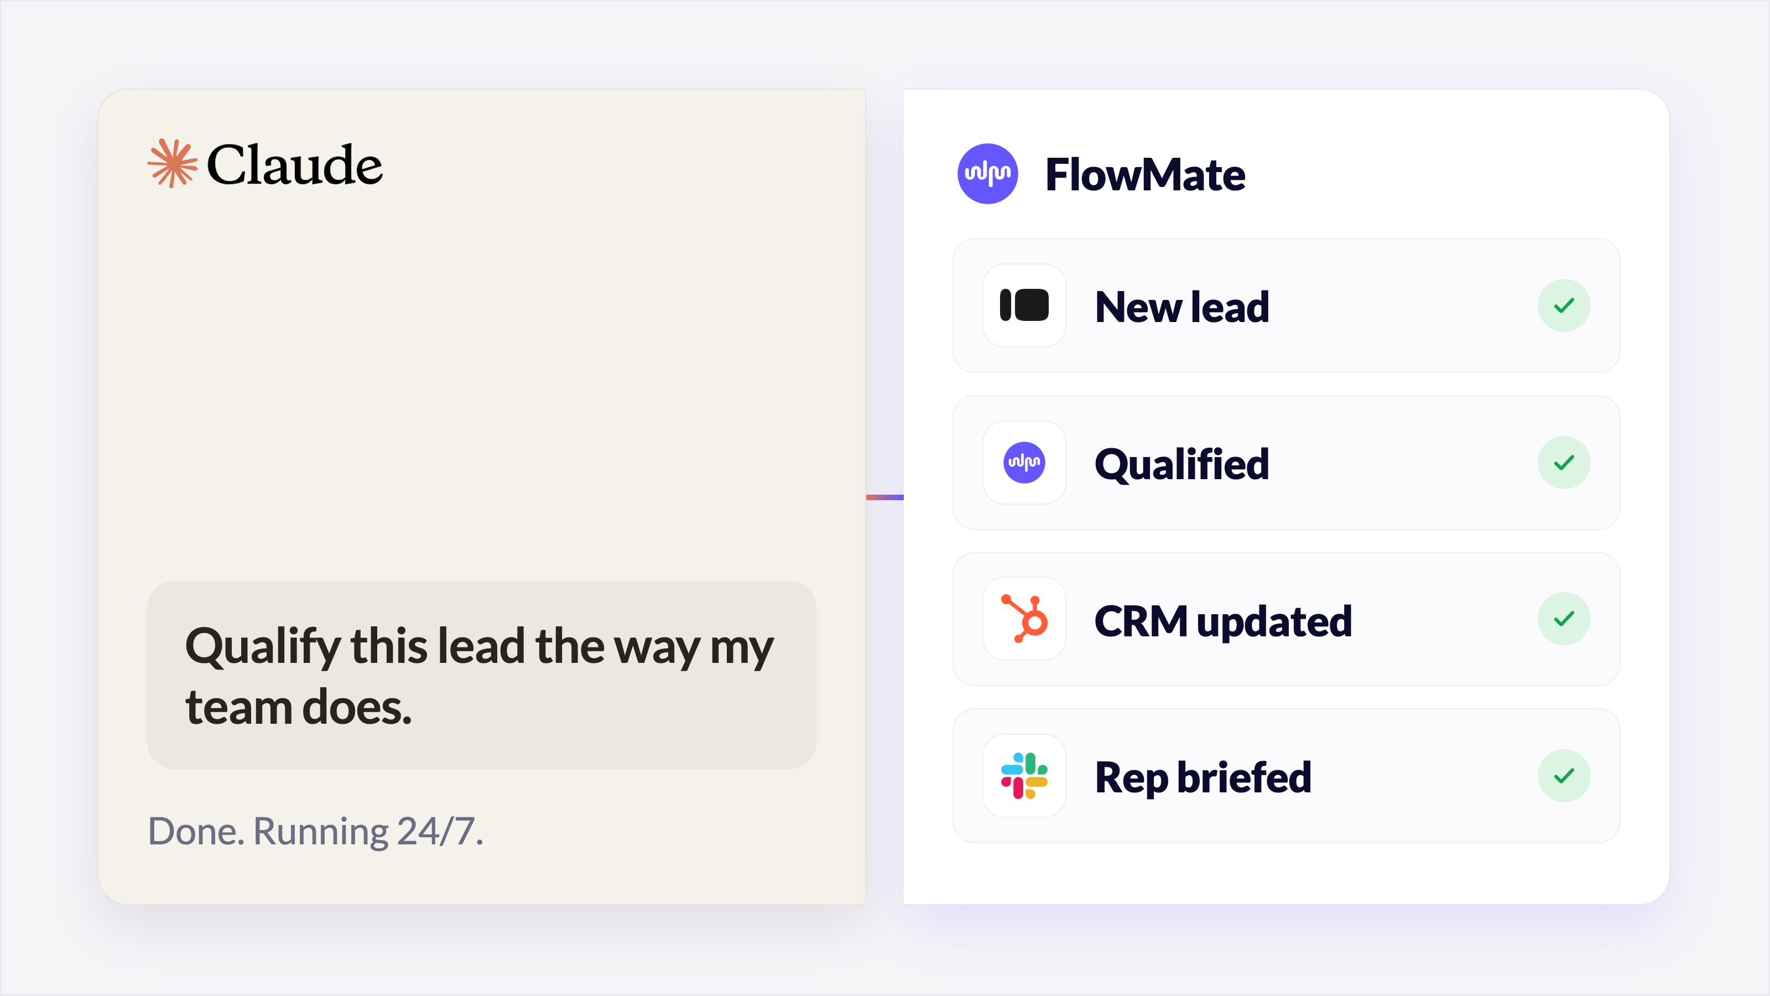Click the Claude starburst logo icon
Screen dimensions: 1770x996
[x=172, y=164]
